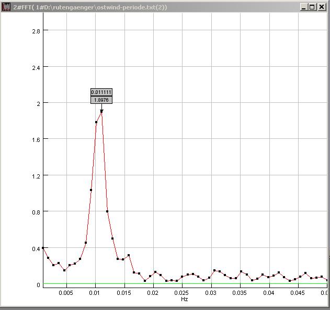330x310 pixels.
Task: Click the 2 y-axis tick label
Action: pyautogui.click(x=38, y=104)
